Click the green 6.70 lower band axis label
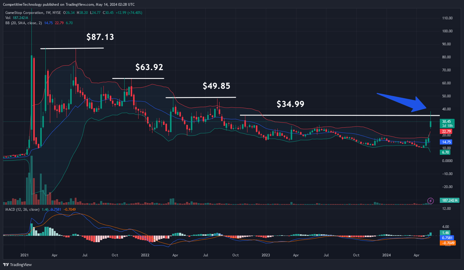The image size is (464, 270). 445,153
